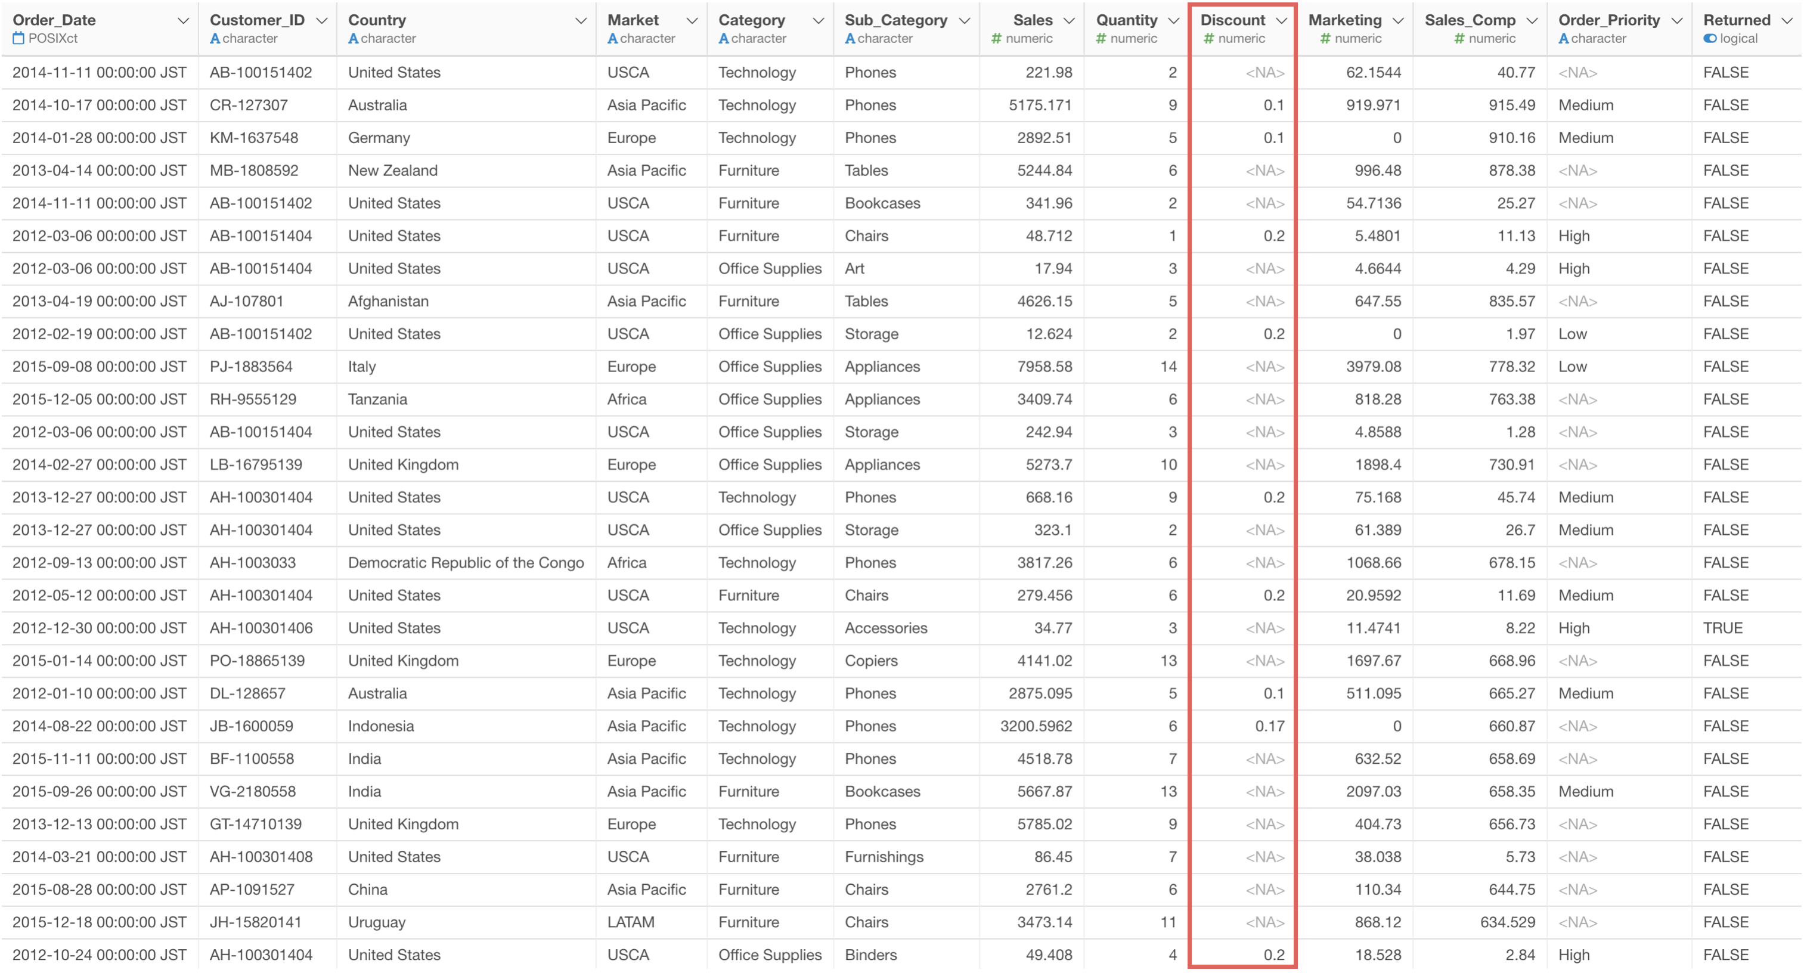Click the character type icon under Country
This screenshot has height=973, width=1804.
(x=354, y=39)
